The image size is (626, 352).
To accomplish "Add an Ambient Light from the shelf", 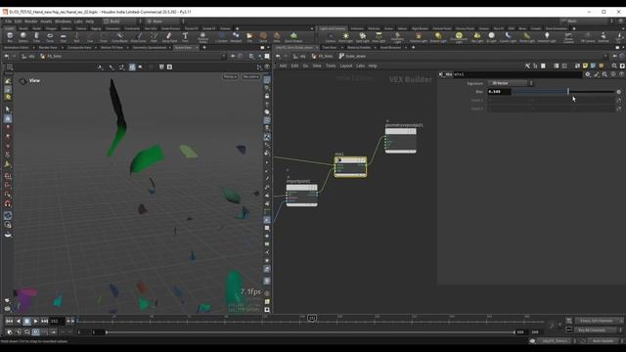I will (x=547, y=37).
